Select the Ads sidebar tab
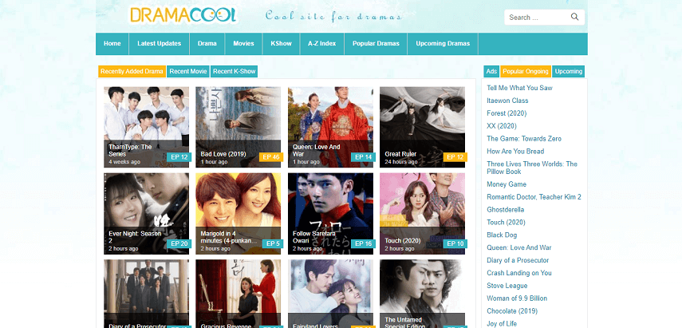Image resolution: width=682 pixels, height=328 pixels. [x=491, y=71]
